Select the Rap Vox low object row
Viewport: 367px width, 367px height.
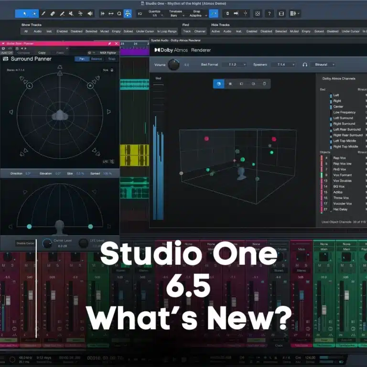pyautogui.click(x=342, y=163)
